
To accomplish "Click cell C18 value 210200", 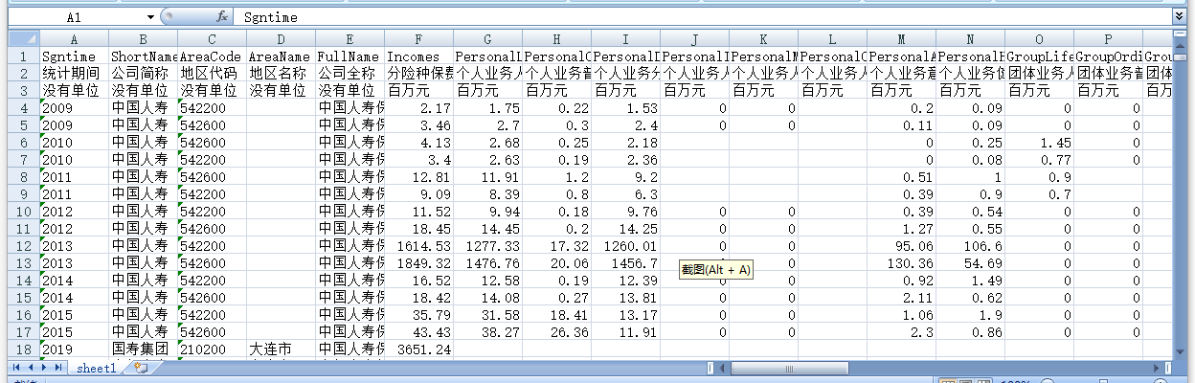I will click(x=213, y=349).
